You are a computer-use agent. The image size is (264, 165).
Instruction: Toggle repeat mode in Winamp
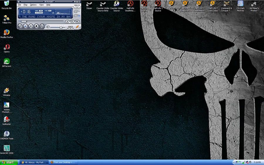click(x=76, y=12)
